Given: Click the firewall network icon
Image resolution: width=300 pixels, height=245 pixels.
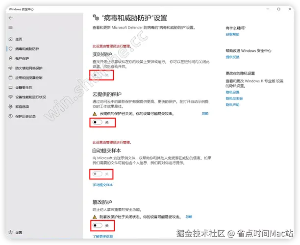Looking at the screenshot, I should 10,68.
